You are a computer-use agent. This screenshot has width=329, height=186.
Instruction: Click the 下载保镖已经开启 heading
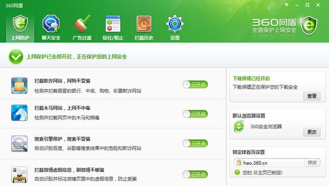click(251, 79)
